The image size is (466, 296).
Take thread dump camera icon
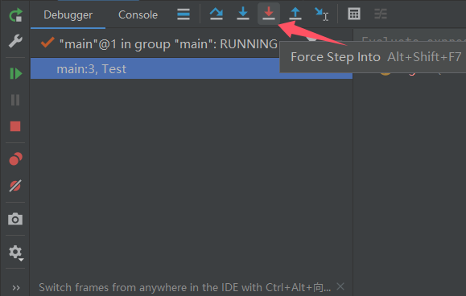[x=15, y=219]
